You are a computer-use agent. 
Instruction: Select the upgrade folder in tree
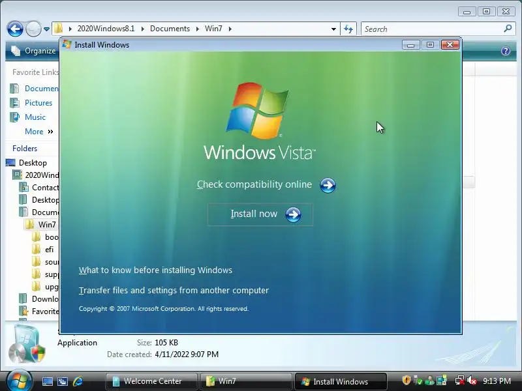pos(46,287)
